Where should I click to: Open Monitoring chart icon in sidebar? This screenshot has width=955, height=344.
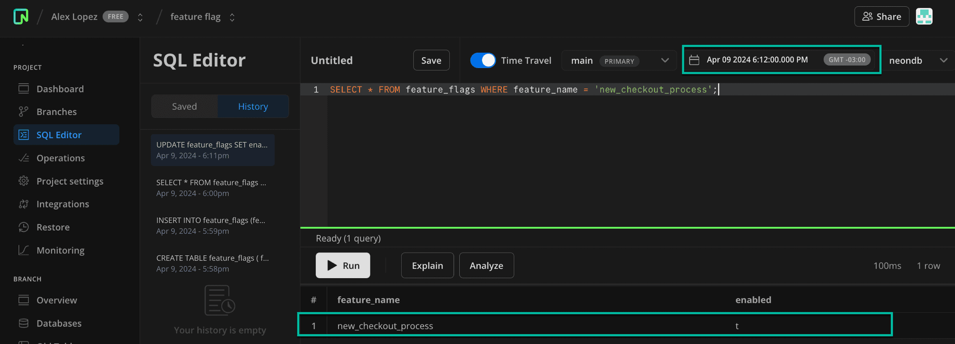(x=23, y=250)
